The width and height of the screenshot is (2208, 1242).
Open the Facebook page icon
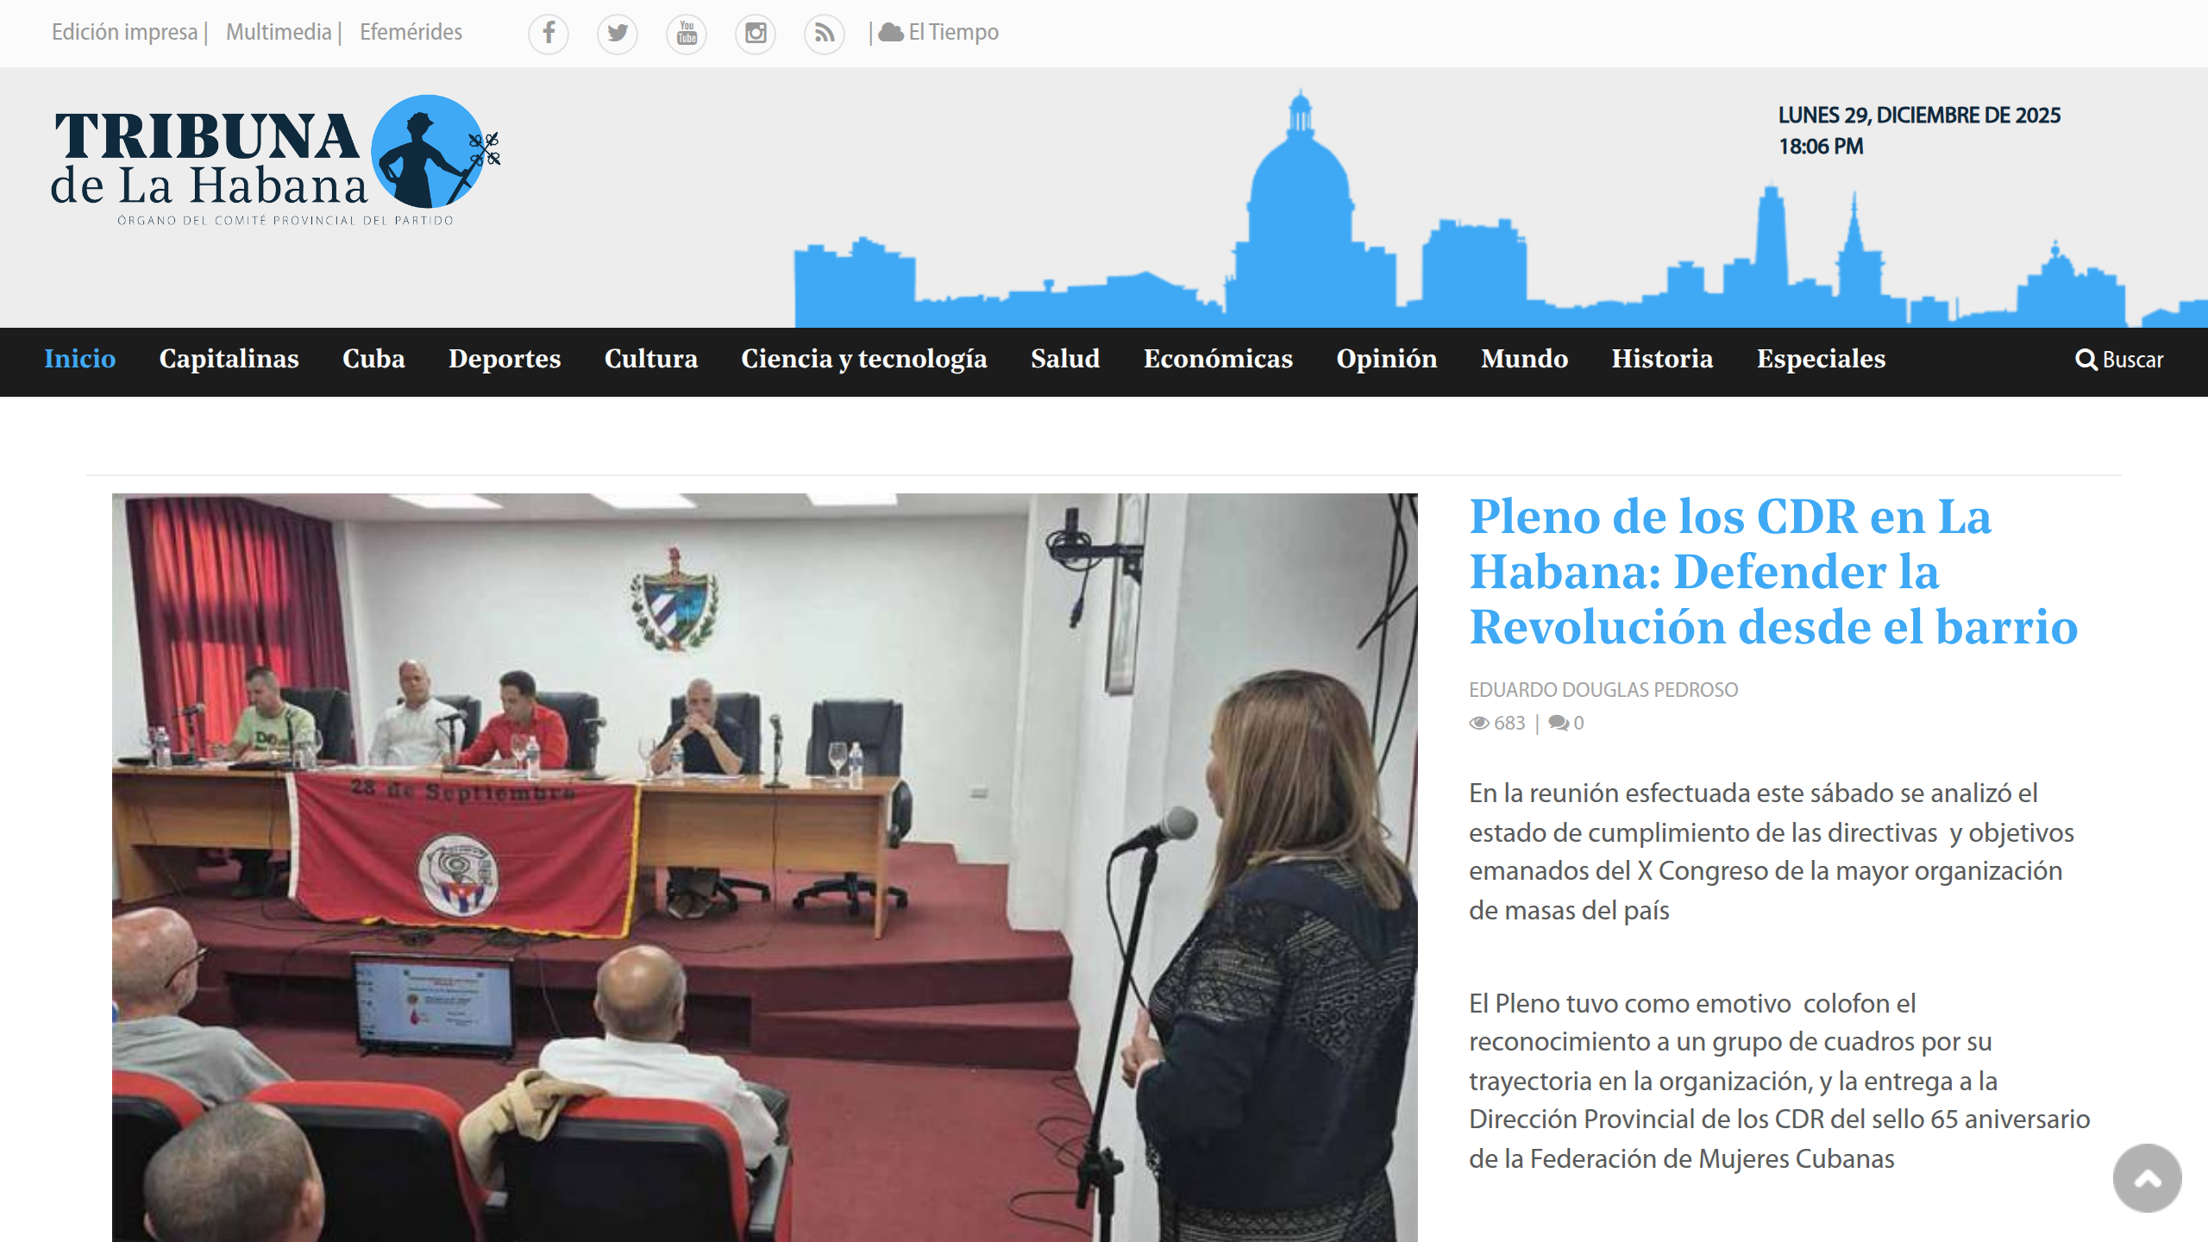[549, 34]
